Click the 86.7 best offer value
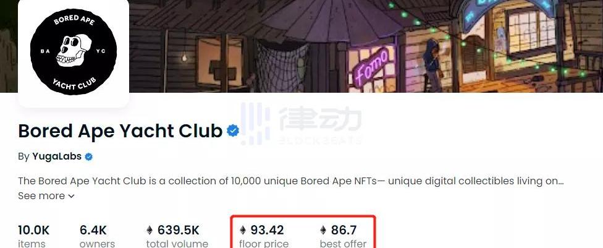603x248 pixels. pyautogui.click(x=344, y=230)
